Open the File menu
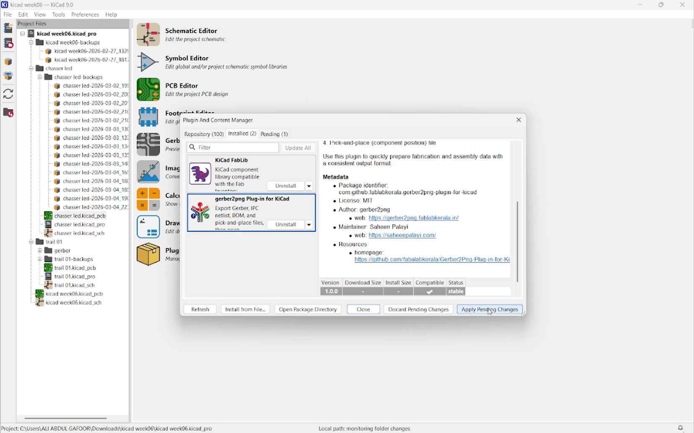 pyautogui.click(x=8, y=15)
